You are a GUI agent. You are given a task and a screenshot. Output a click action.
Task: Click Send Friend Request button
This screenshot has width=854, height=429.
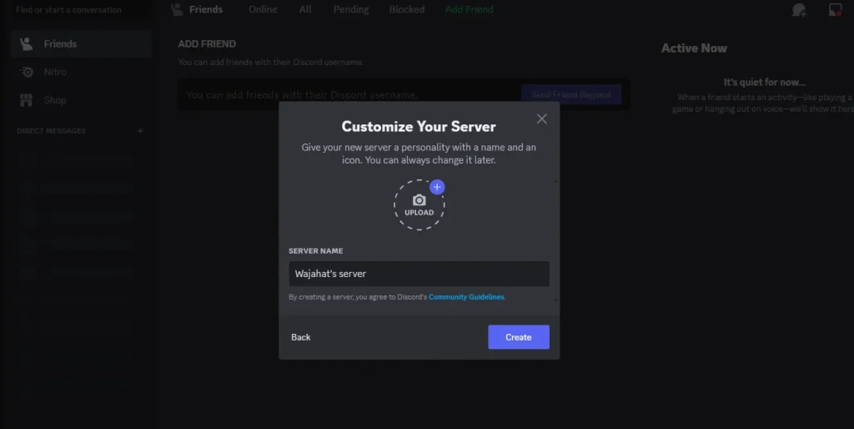pyautogui.click(x=571, y=95)
